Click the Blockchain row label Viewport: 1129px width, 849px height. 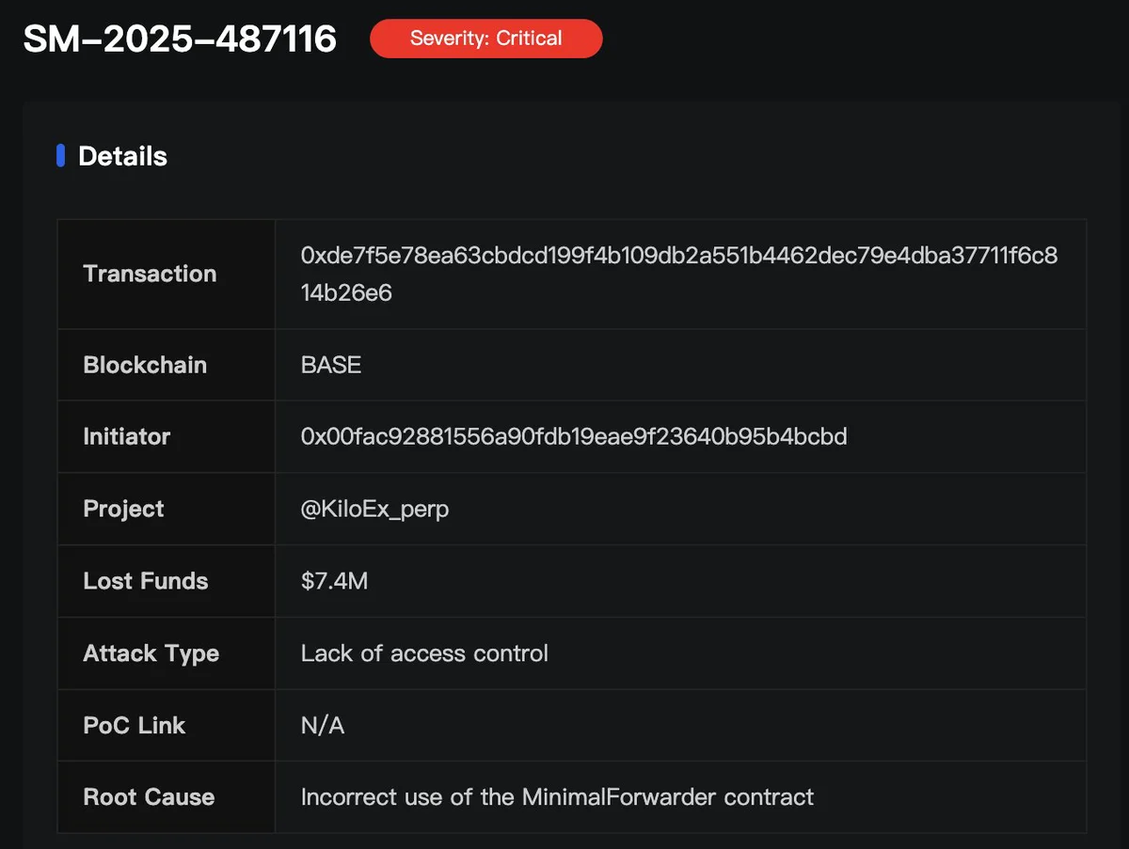coord(145,365)
